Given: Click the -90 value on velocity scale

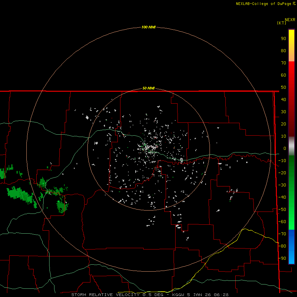Looking at the screenshot, I should 282,258.
